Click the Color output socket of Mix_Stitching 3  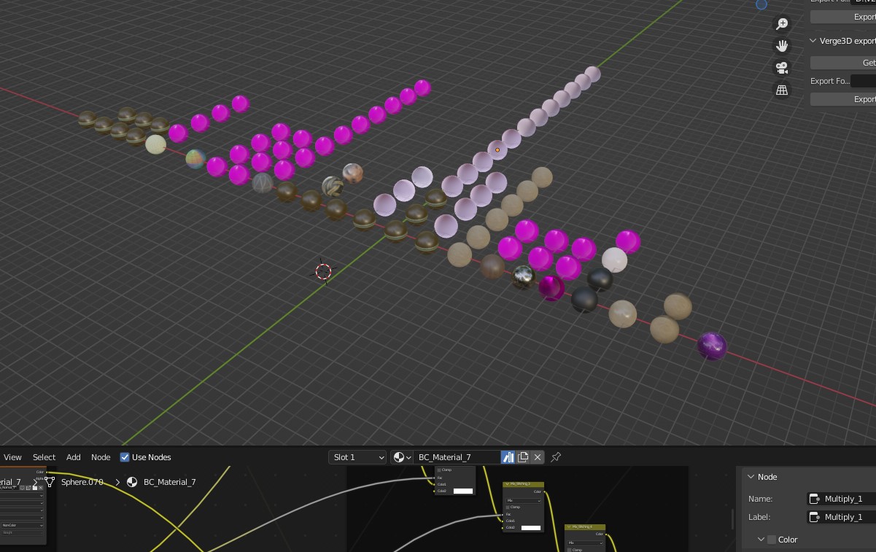tap(545, 491)
